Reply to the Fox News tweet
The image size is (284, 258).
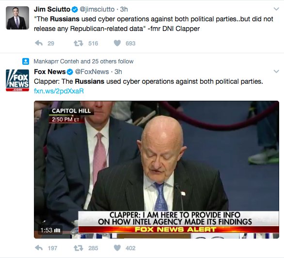click(x=39, y=248)
